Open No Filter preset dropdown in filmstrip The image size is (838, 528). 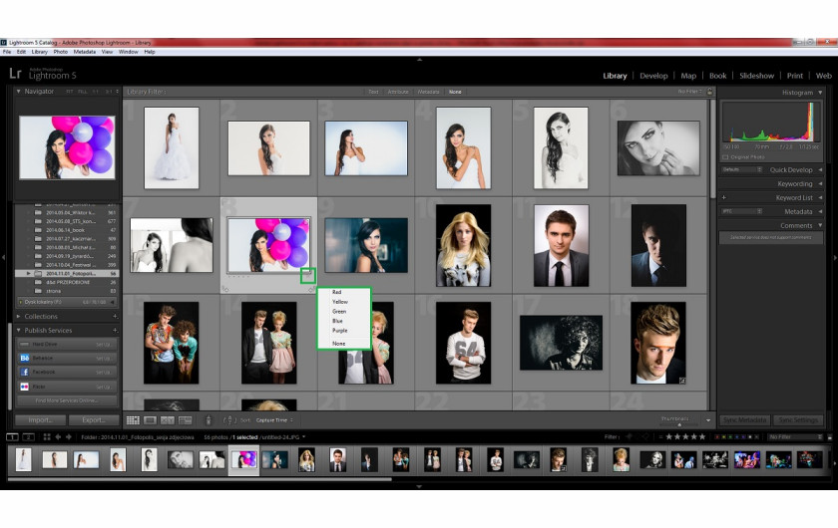795,437
